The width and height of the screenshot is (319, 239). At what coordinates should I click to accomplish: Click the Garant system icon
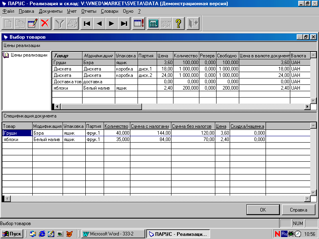click(166, 24)
